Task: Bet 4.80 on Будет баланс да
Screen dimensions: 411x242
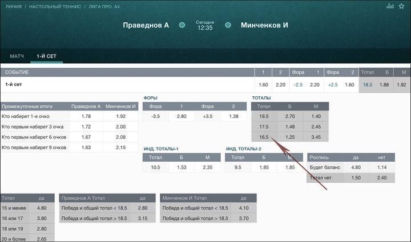Action: 356,167
